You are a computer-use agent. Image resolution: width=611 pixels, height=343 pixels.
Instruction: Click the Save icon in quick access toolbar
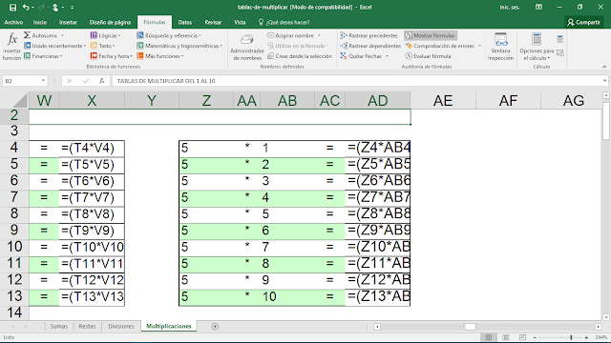coord(12,8)
